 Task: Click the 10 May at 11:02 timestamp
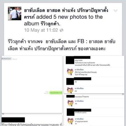(41, 30)
